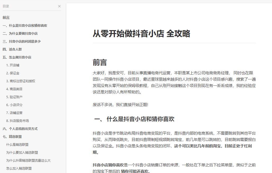Open 七、精选联盟 in the outline
Screen dimensions: 272x173
(x=12, y=137)
